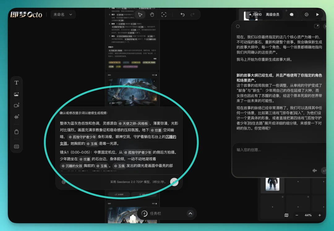Click the fit-to-view focus icon
334x231 pixels.
(164, 14)
